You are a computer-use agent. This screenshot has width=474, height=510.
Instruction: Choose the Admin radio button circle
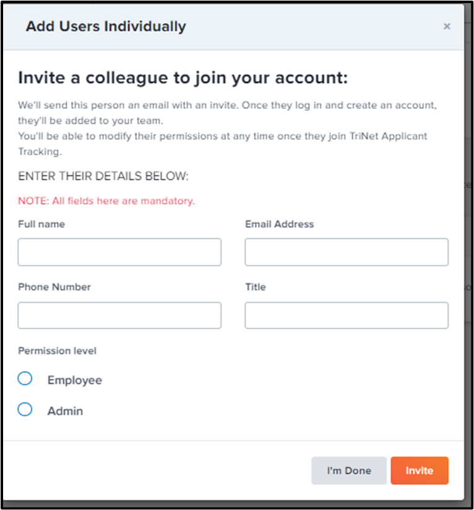[x=25, y=409]
